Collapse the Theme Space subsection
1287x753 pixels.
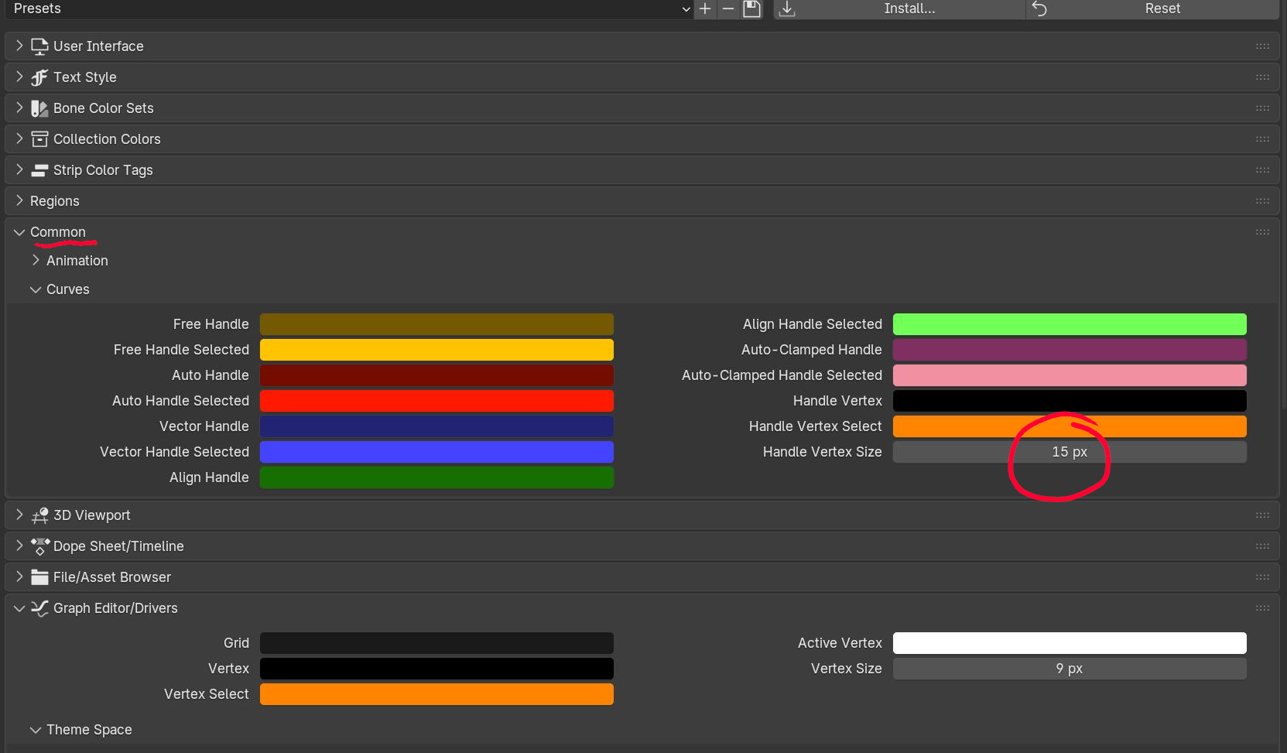36,730
